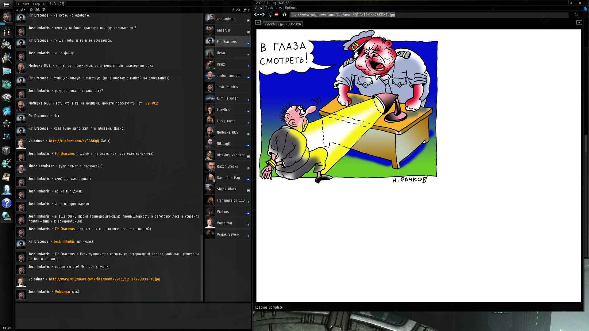Open the Neocom icon below chat channels
This screenshot has width=589, height=331.
pos(6,44)
